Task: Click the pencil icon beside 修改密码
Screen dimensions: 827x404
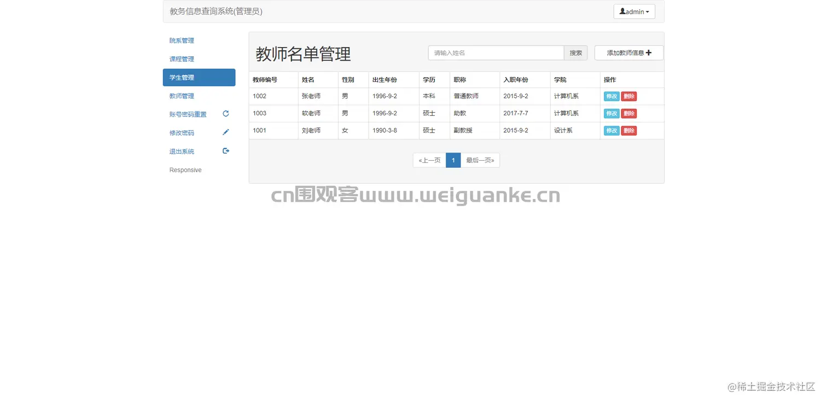Action: pos(226,132)
